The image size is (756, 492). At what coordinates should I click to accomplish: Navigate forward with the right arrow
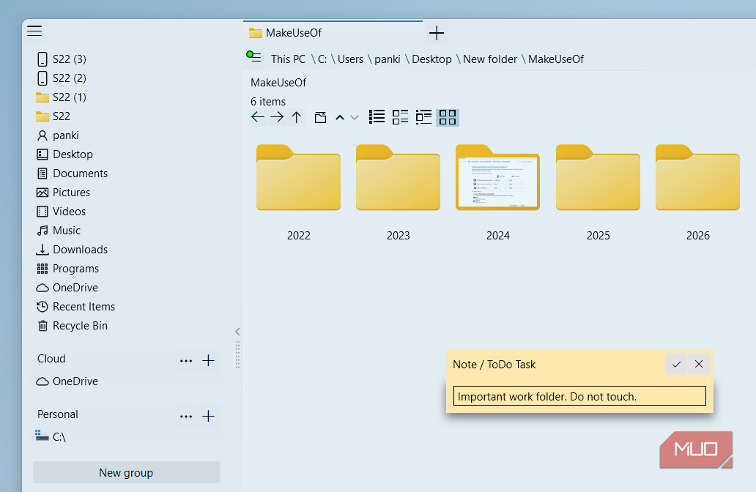277,117
